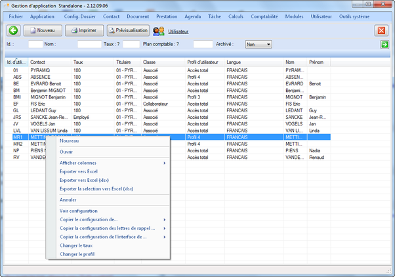Image resolution: width=395 pixels, height=277 pixels.
Task: Open the Archivé dropdown
Action: [258, 44]
